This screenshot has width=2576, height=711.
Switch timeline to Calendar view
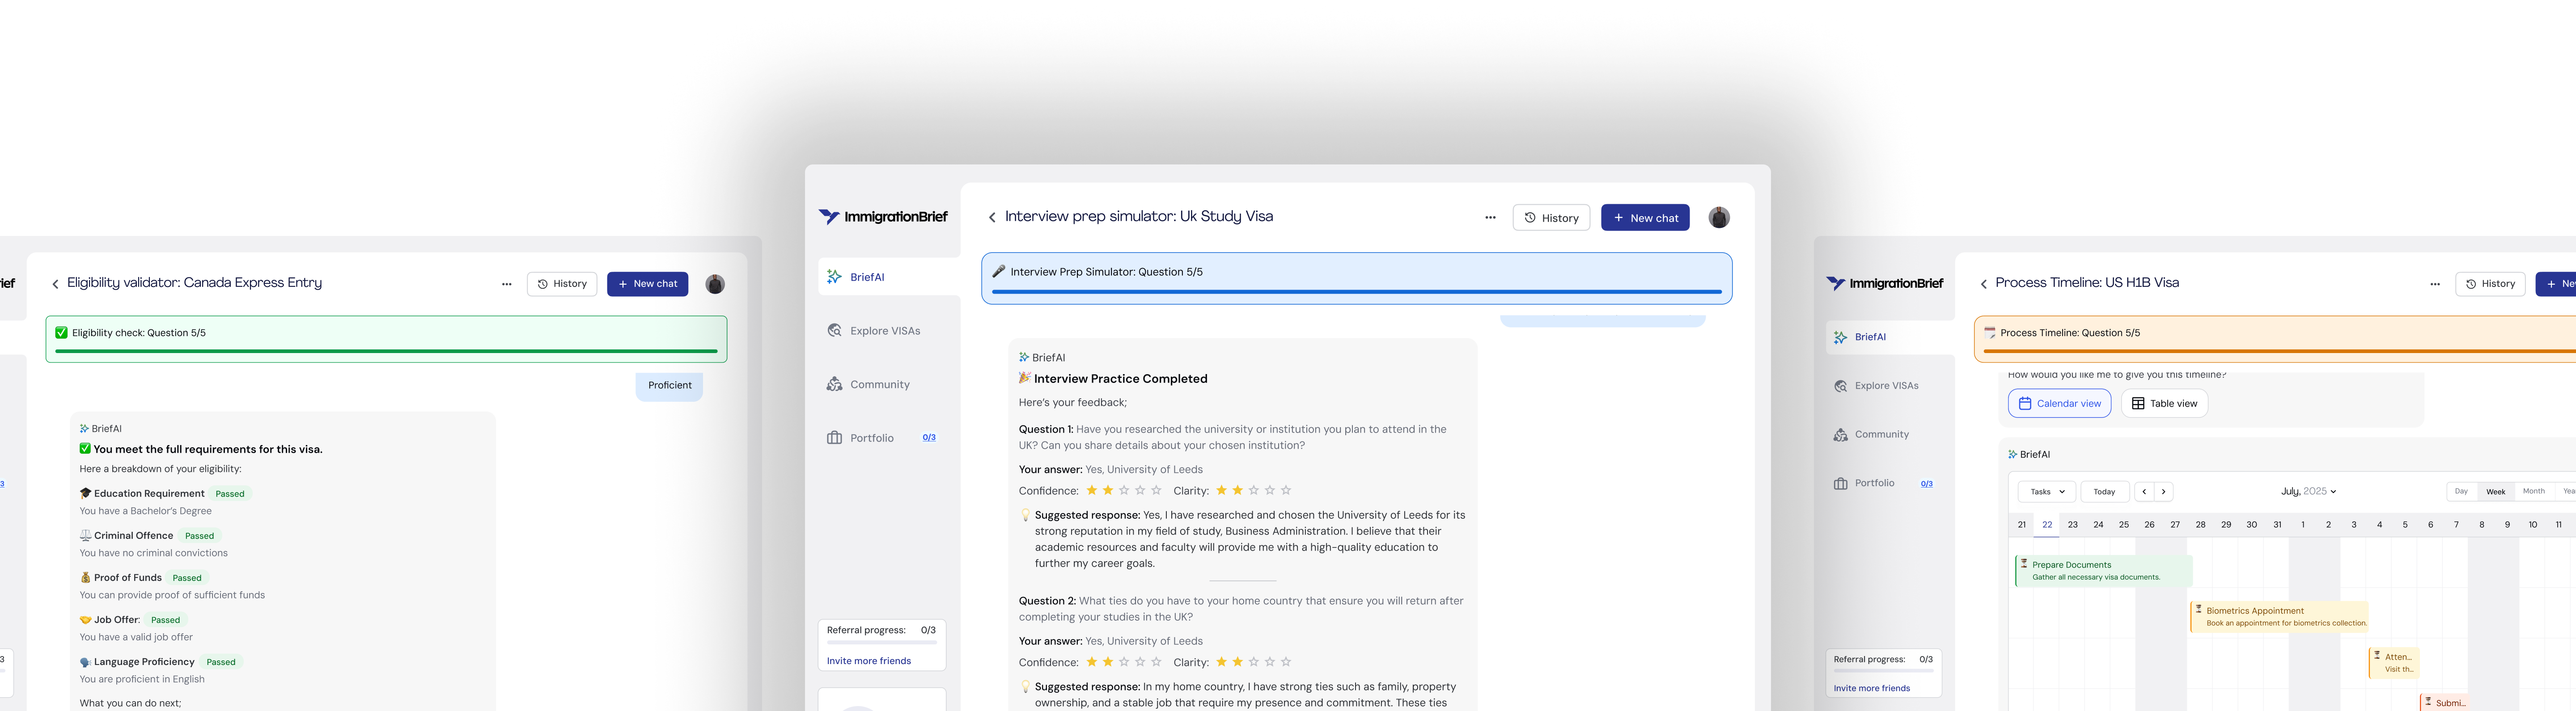click(2059, 404)
